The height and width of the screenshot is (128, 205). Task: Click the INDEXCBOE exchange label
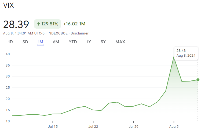tap(58, 33)
